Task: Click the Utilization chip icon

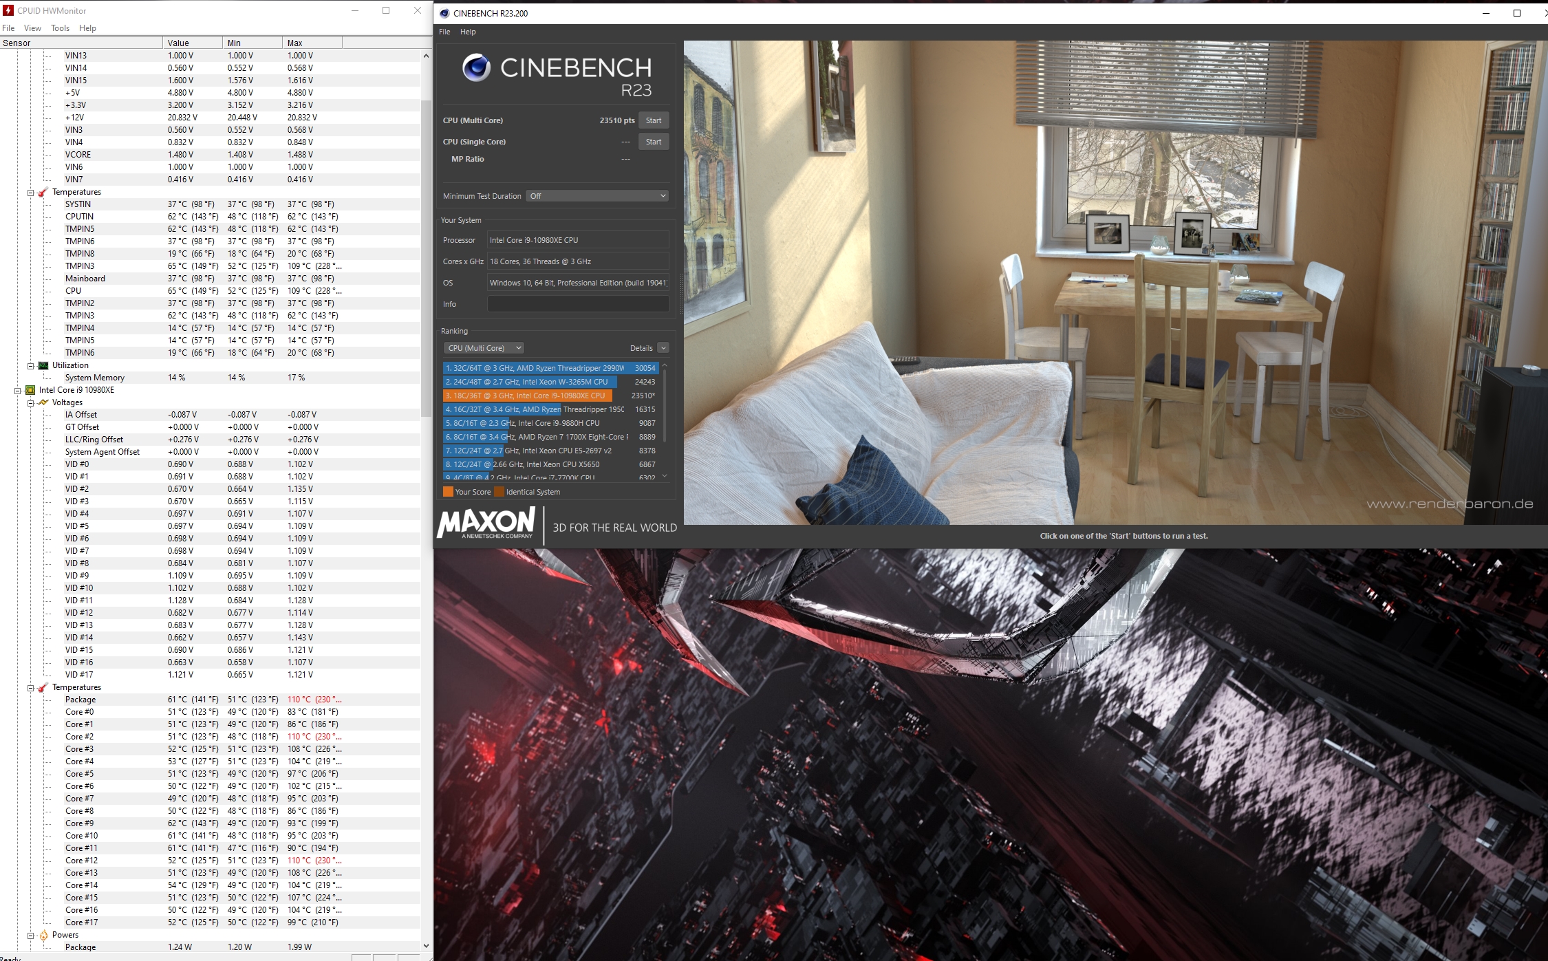Action: 43,365
